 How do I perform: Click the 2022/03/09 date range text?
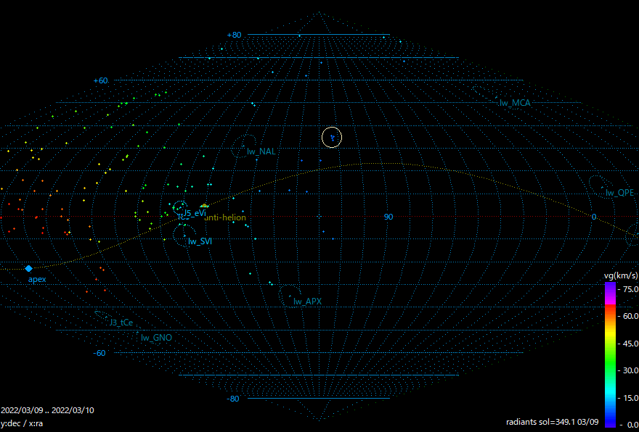(48, 410)
